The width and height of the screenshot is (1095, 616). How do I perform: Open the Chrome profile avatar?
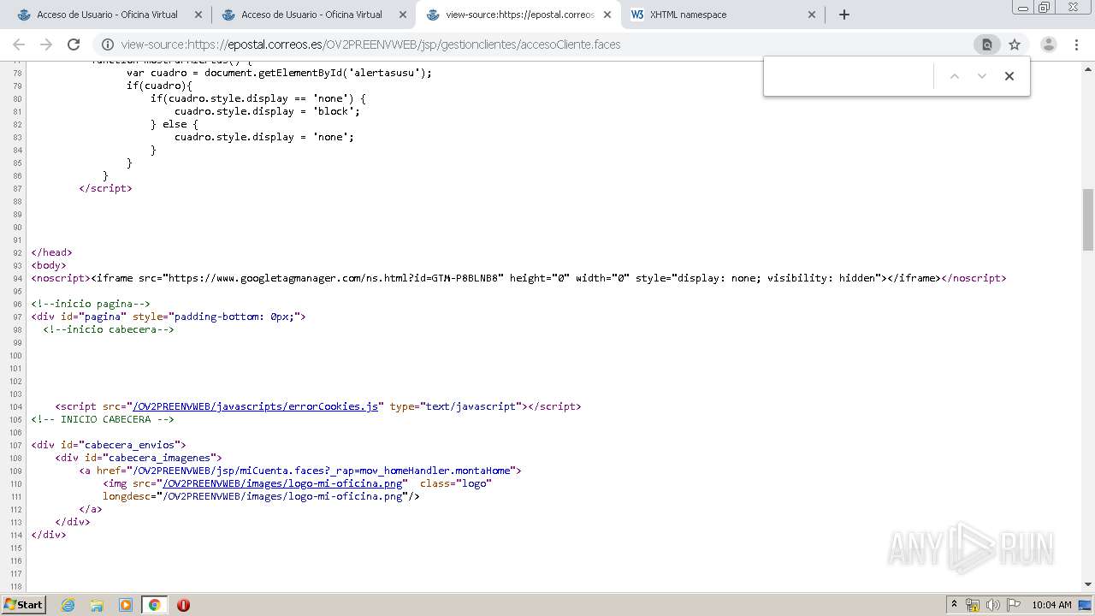click(x=1048, y=44)
